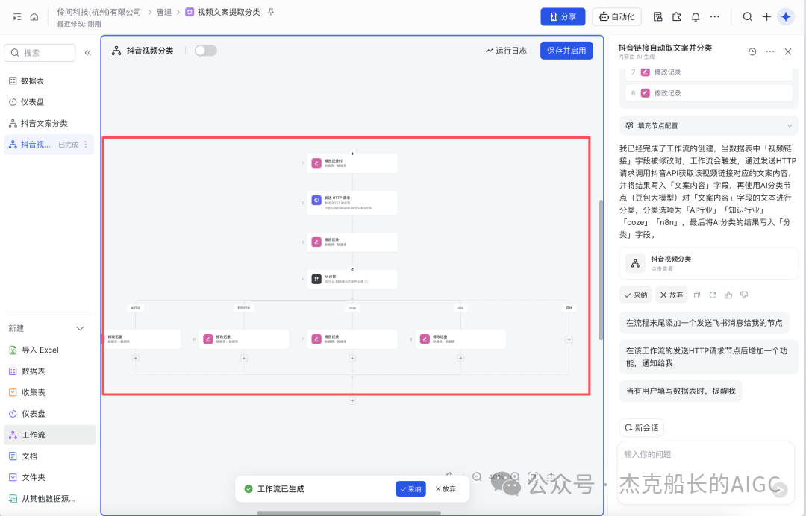Choose 导入 Excel under 新建
Viewport: 806px width, 516px height.
pos(49,350)
